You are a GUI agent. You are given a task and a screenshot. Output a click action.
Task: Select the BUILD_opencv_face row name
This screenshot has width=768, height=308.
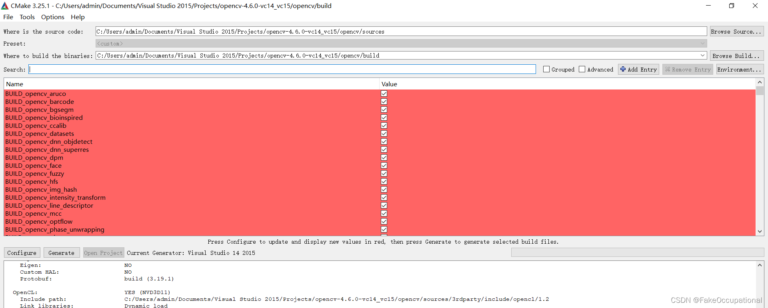point(33,165)
